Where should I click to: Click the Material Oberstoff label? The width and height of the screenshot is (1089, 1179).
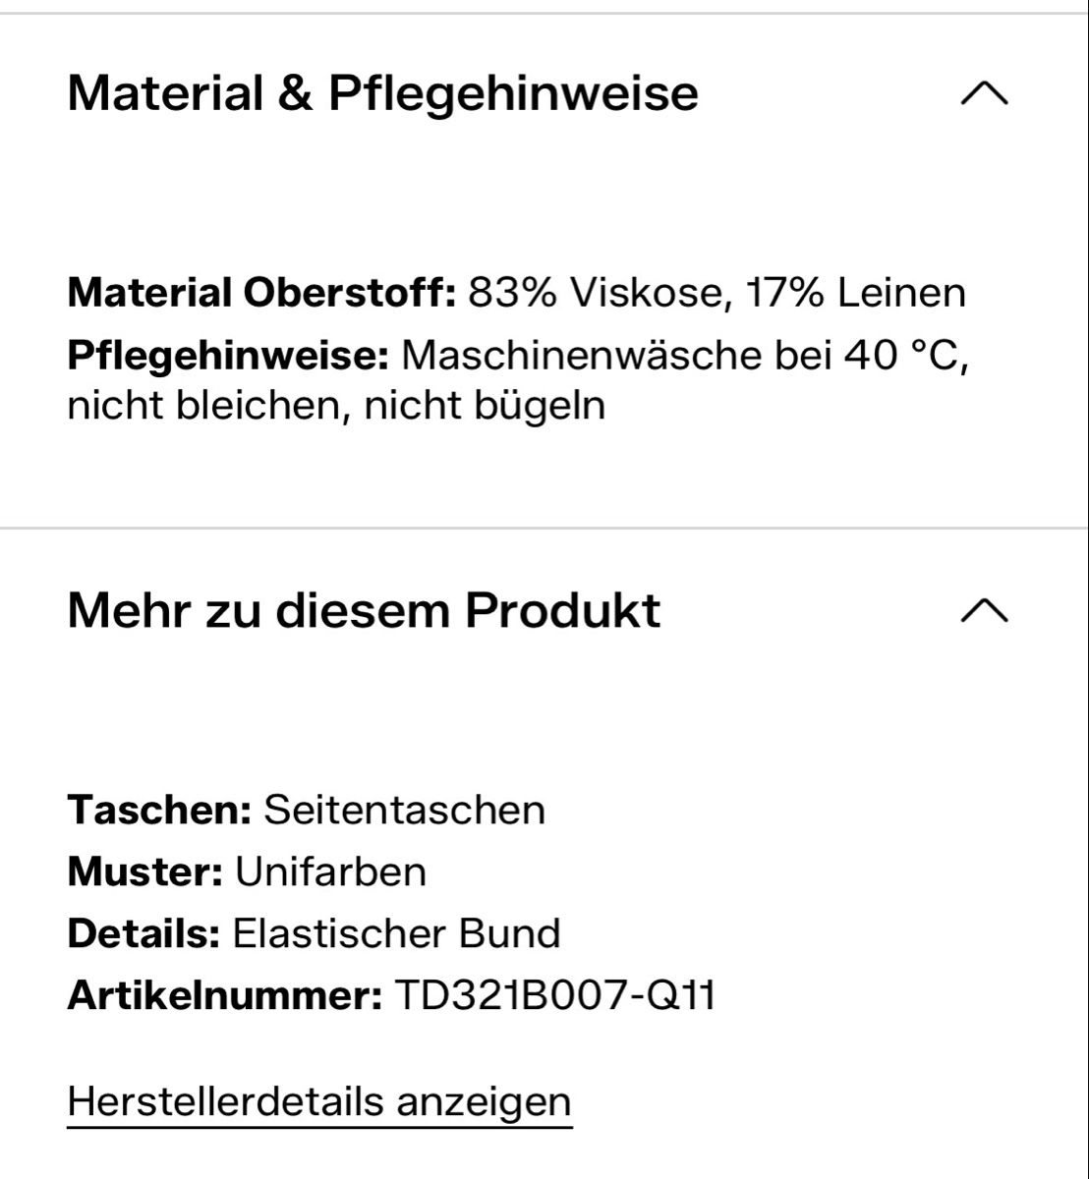pos(261,293)
